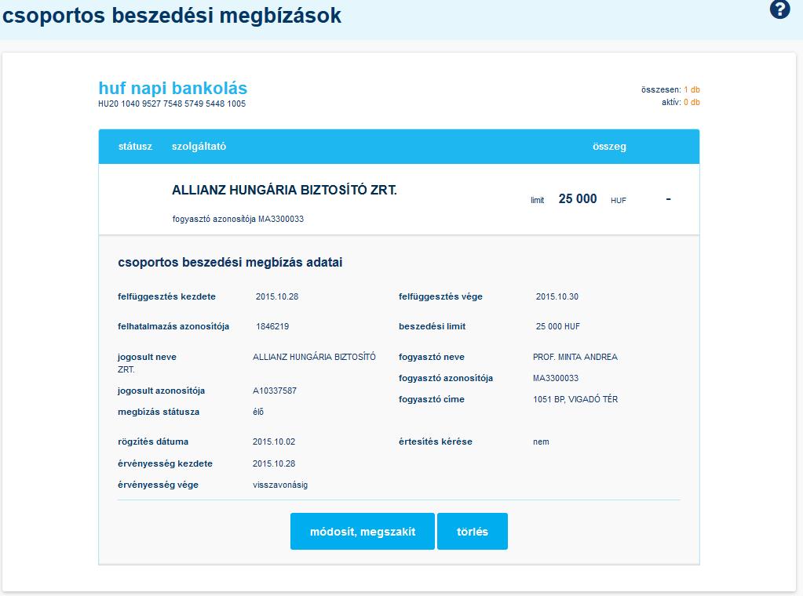Click aktív: 0 db counter

click(680, 102)
